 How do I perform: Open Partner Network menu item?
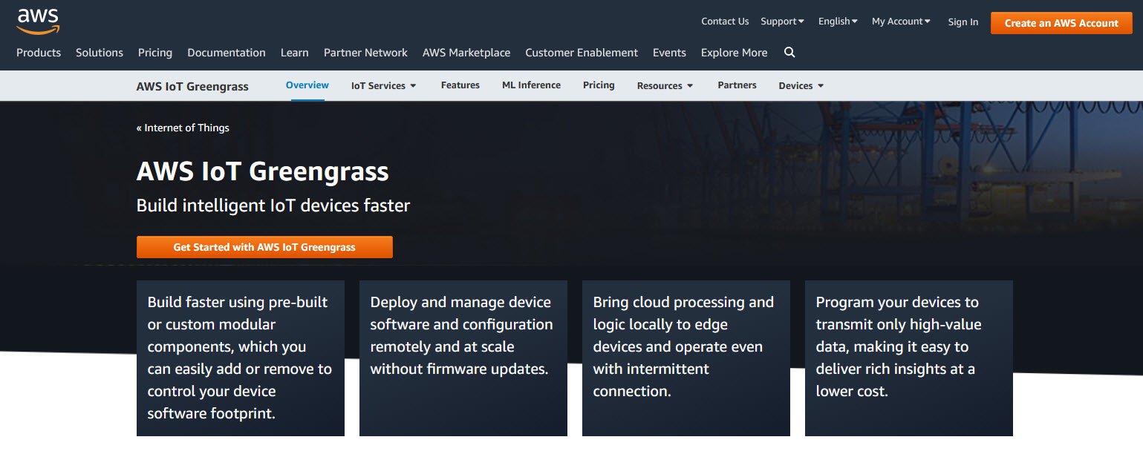point(365,53)
